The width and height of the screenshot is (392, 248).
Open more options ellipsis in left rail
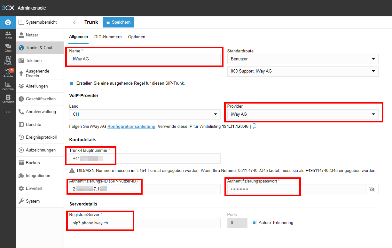point(8,112)
